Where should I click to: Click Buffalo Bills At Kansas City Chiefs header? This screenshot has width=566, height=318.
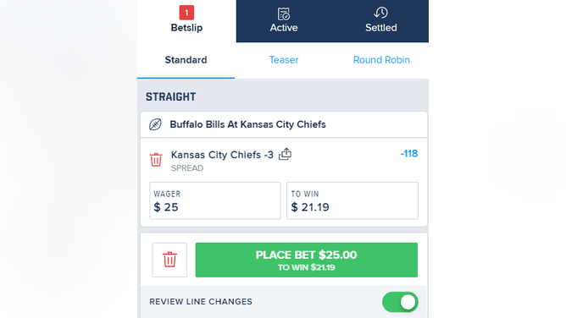pyautogui.click(x=247, y=124)
